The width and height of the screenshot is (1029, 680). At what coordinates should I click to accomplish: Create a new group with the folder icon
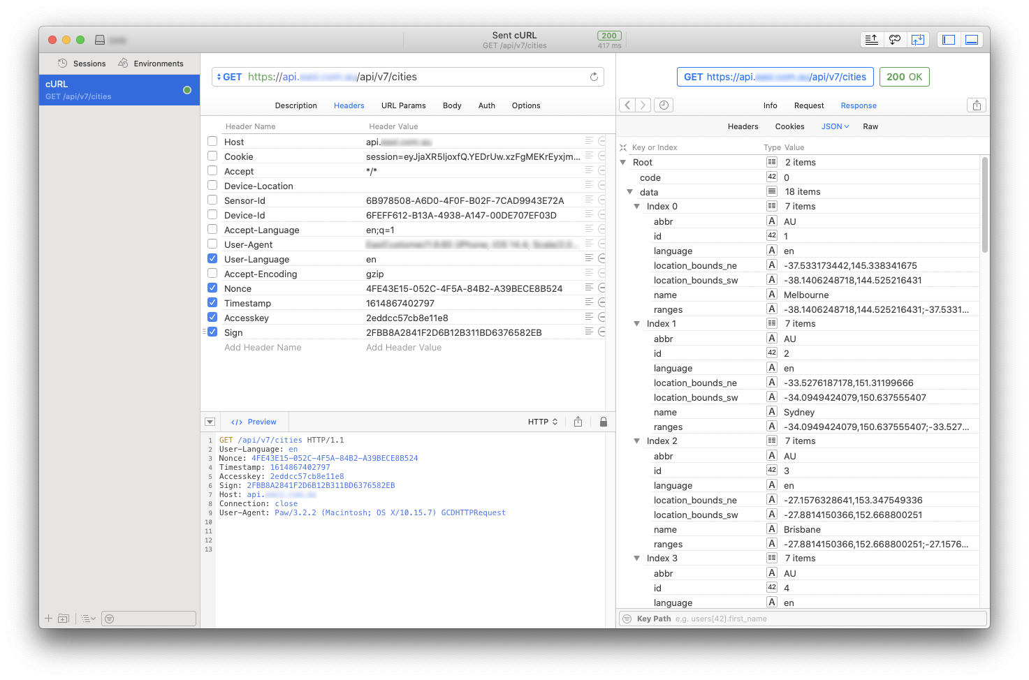[64, 619]
